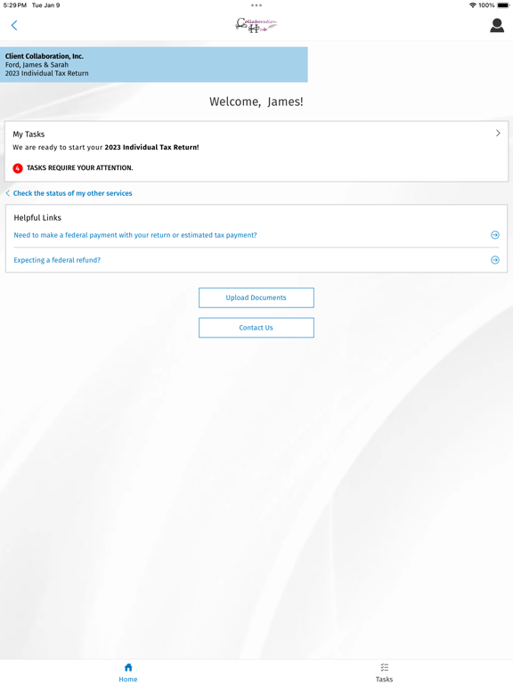The width and height of the screenshot is (513, 684).
Task: Tap the battery status icon
Action: (503, 5)
